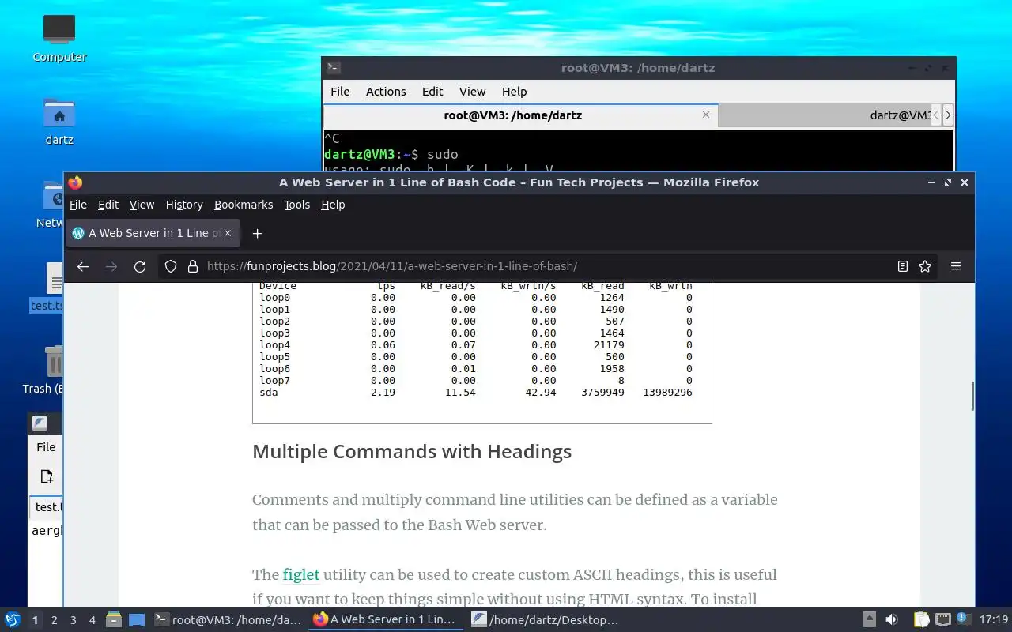Open the file manager launcher in taskbar
The height and width of the screenshot is (632, 1012).
coord(113,620)
